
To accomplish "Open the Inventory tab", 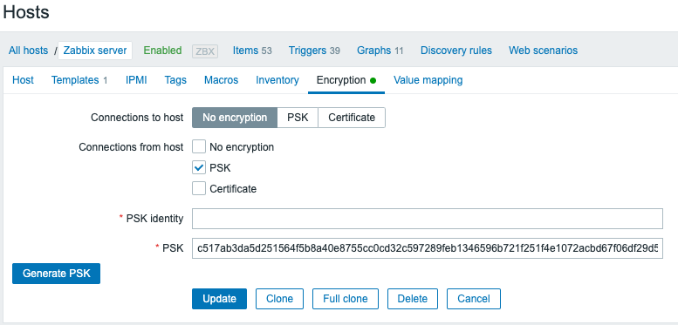I will point(277,80).
